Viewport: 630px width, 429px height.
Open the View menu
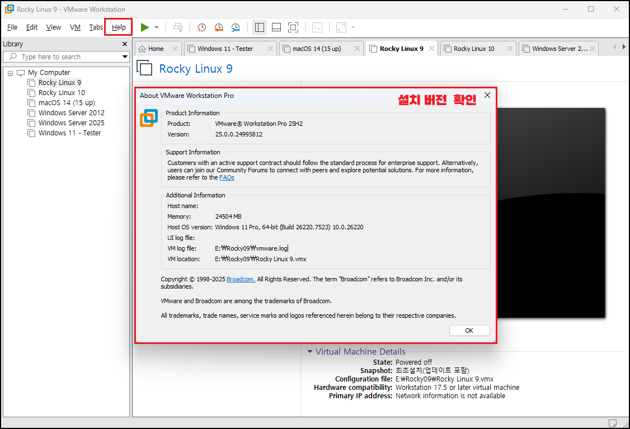point(54,27)
